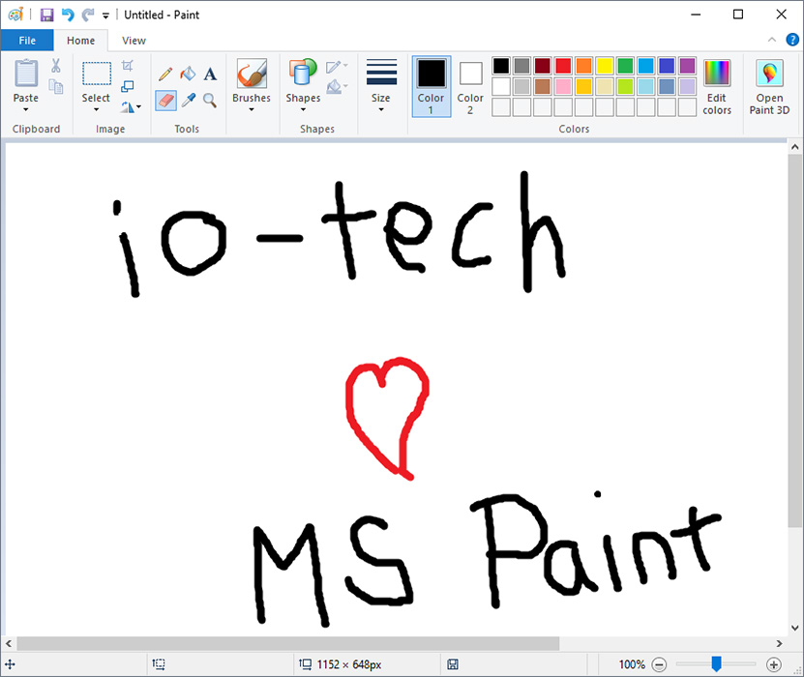Select the Eraser tool
Image resolution: width=804 pixels, height=677 pixels.
(x=165, y=101)
